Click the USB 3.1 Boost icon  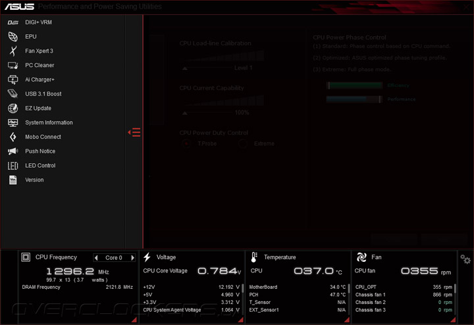(x=13, y=94)
